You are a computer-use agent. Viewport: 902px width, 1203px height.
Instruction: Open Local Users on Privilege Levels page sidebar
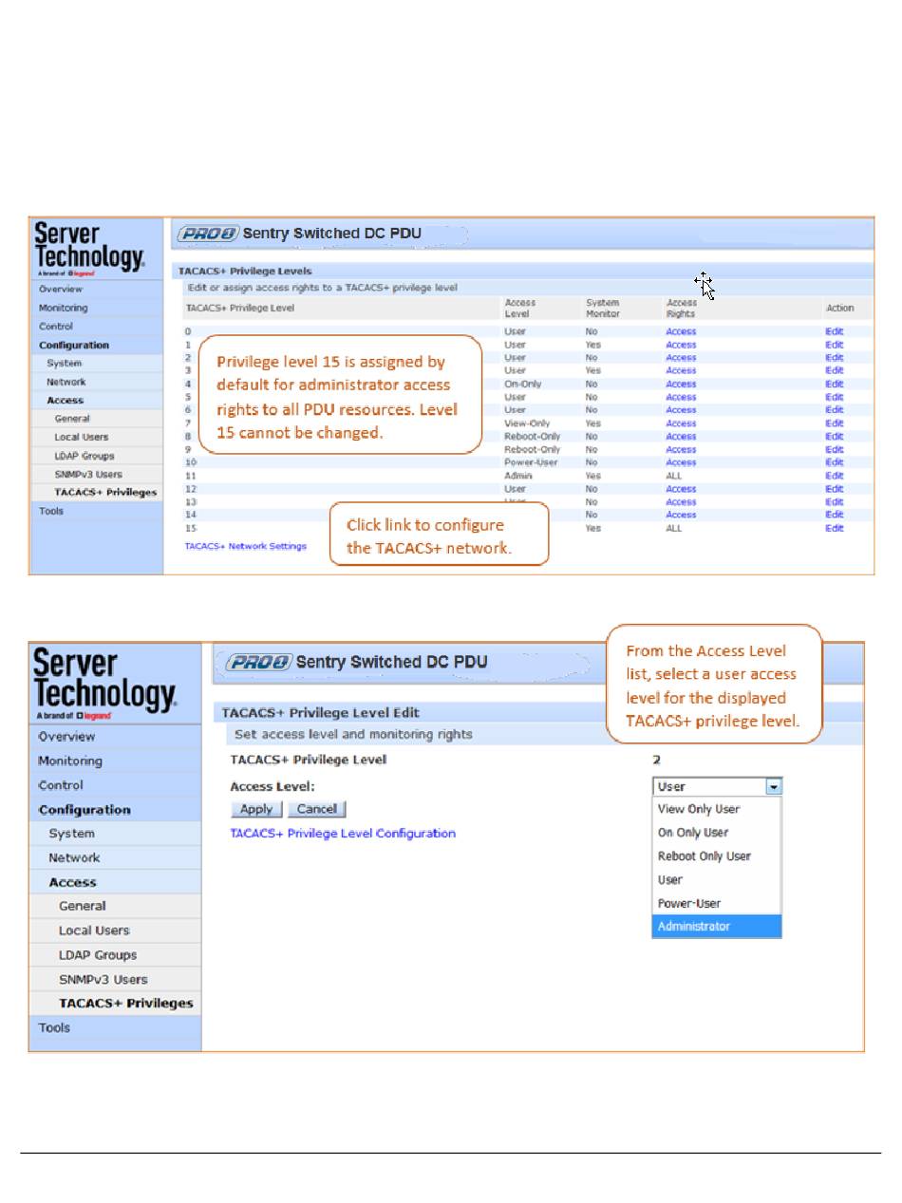pos(82,437)
